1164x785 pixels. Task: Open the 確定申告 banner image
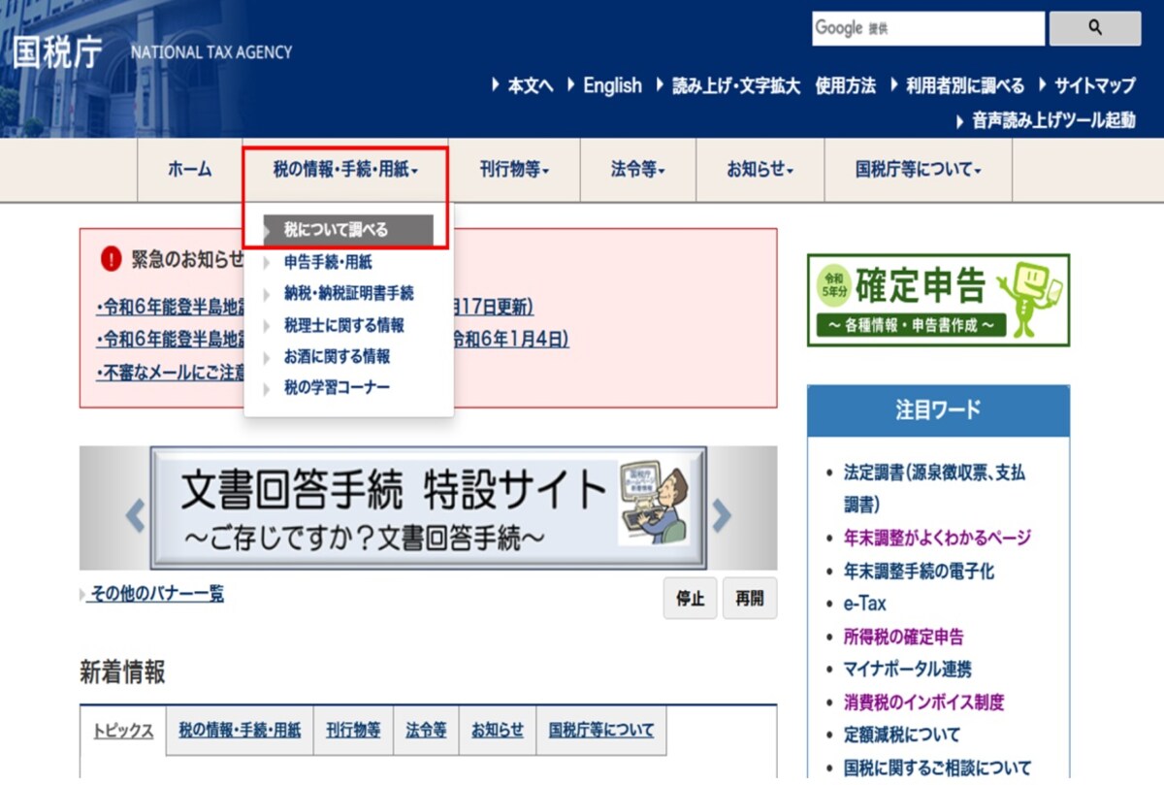(938, 300)
